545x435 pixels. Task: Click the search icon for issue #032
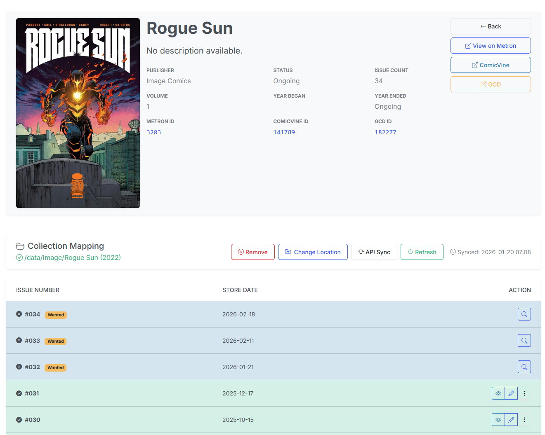(x=524, y=367)
